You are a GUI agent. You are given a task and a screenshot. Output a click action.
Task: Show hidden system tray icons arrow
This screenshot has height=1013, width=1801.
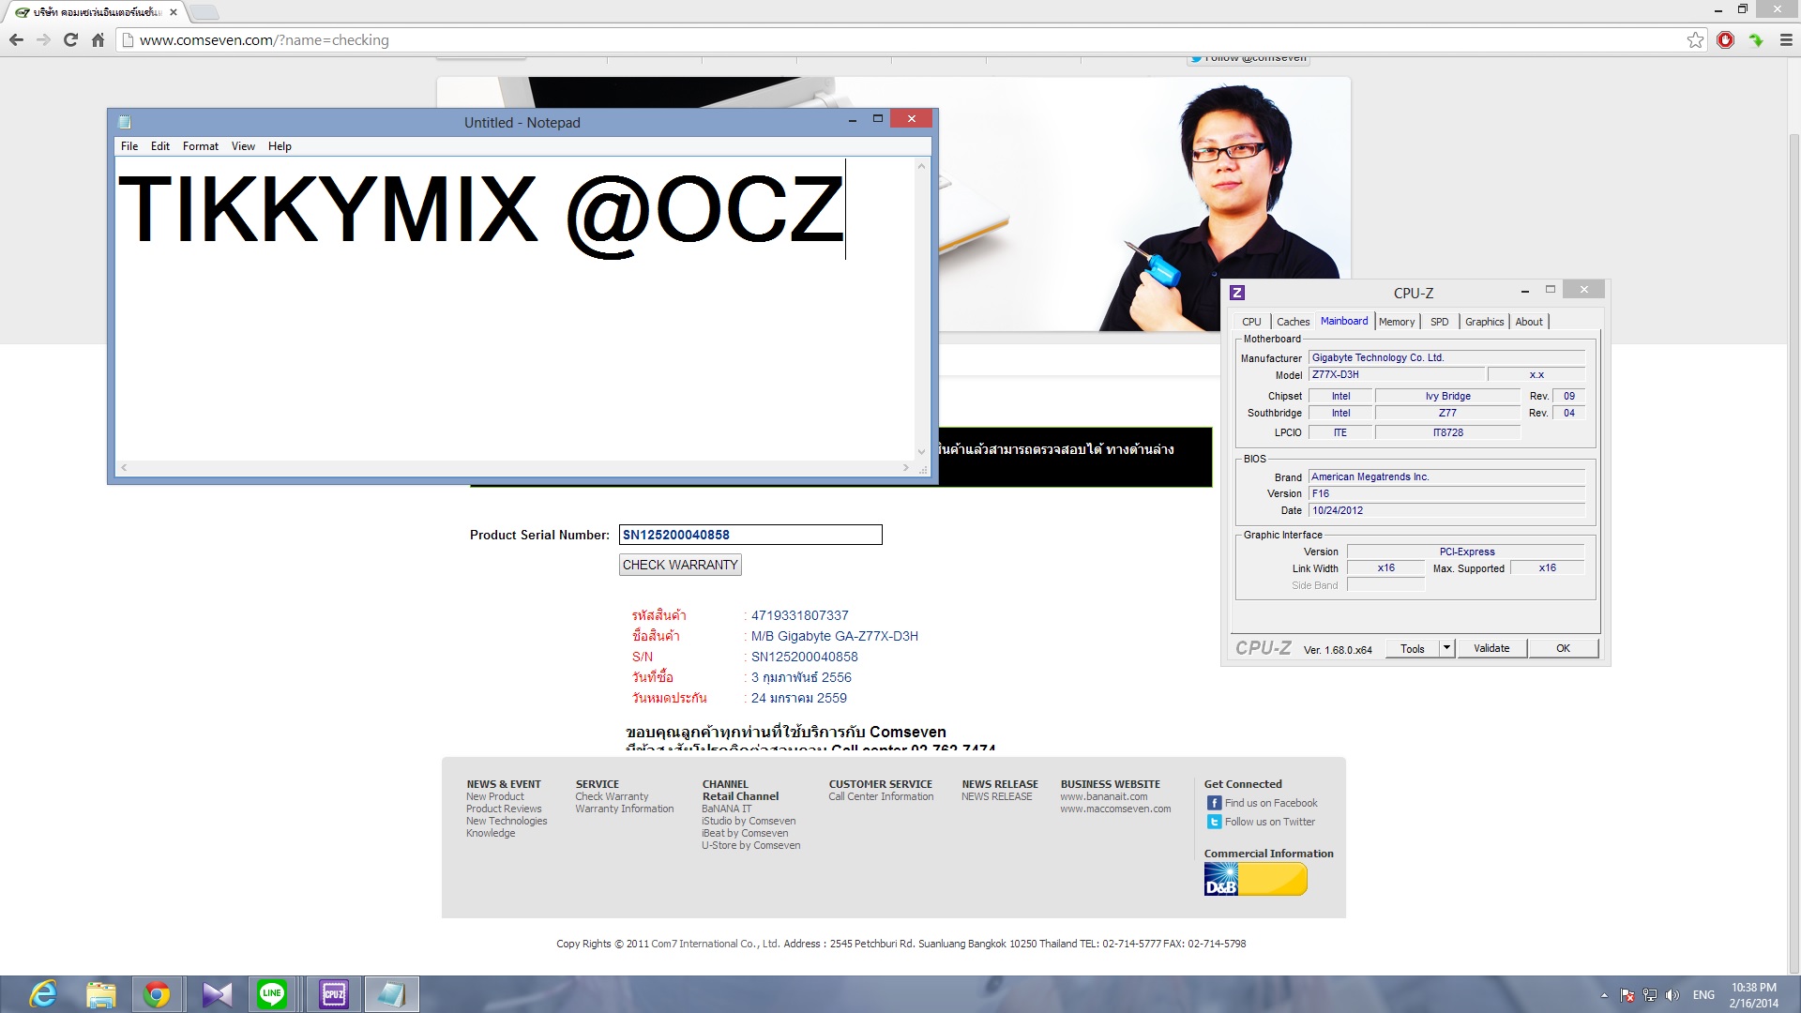1604,995
